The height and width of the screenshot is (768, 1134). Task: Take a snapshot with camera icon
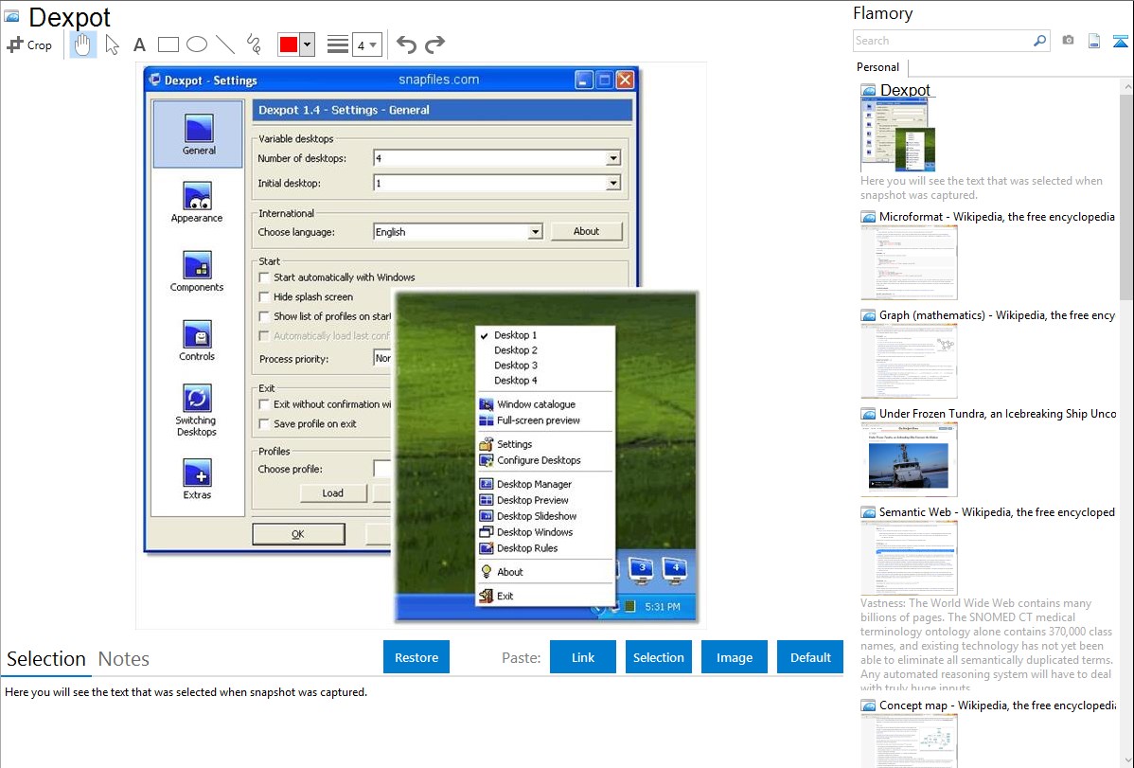pyautogui.click(x=1068, y=41)
